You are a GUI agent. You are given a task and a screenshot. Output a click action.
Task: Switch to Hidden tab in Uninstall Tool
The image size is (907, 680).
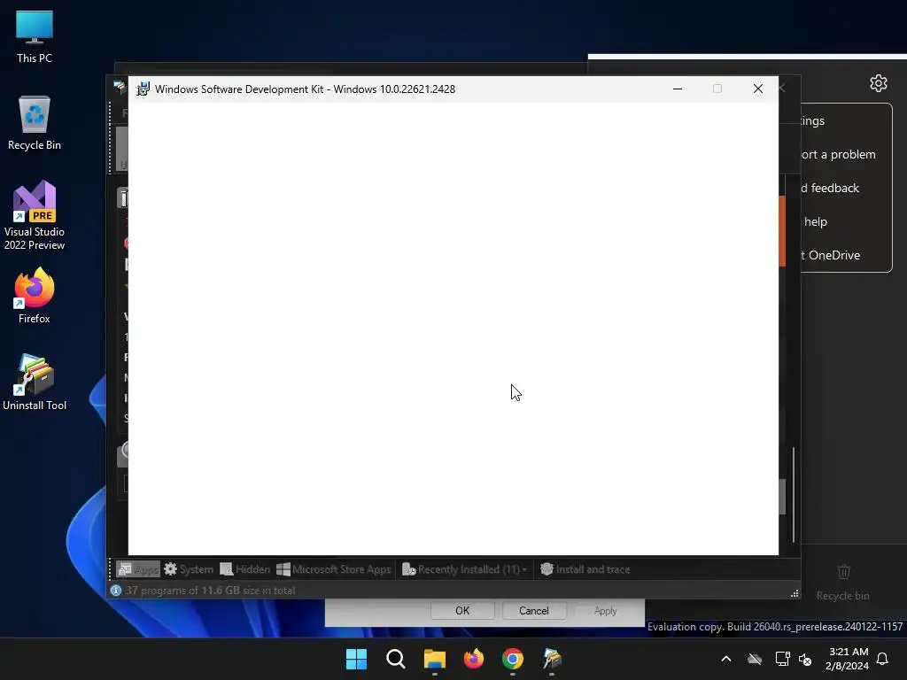point(244,569)
